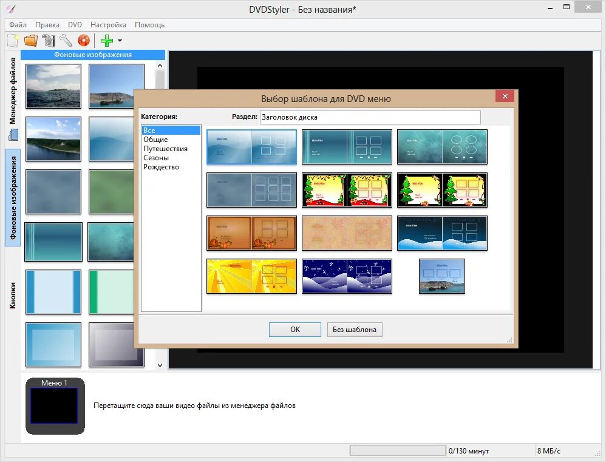Viewport: 606px width, 462px height.
Task: Open the Настройка menu
Action: [108, 25]
